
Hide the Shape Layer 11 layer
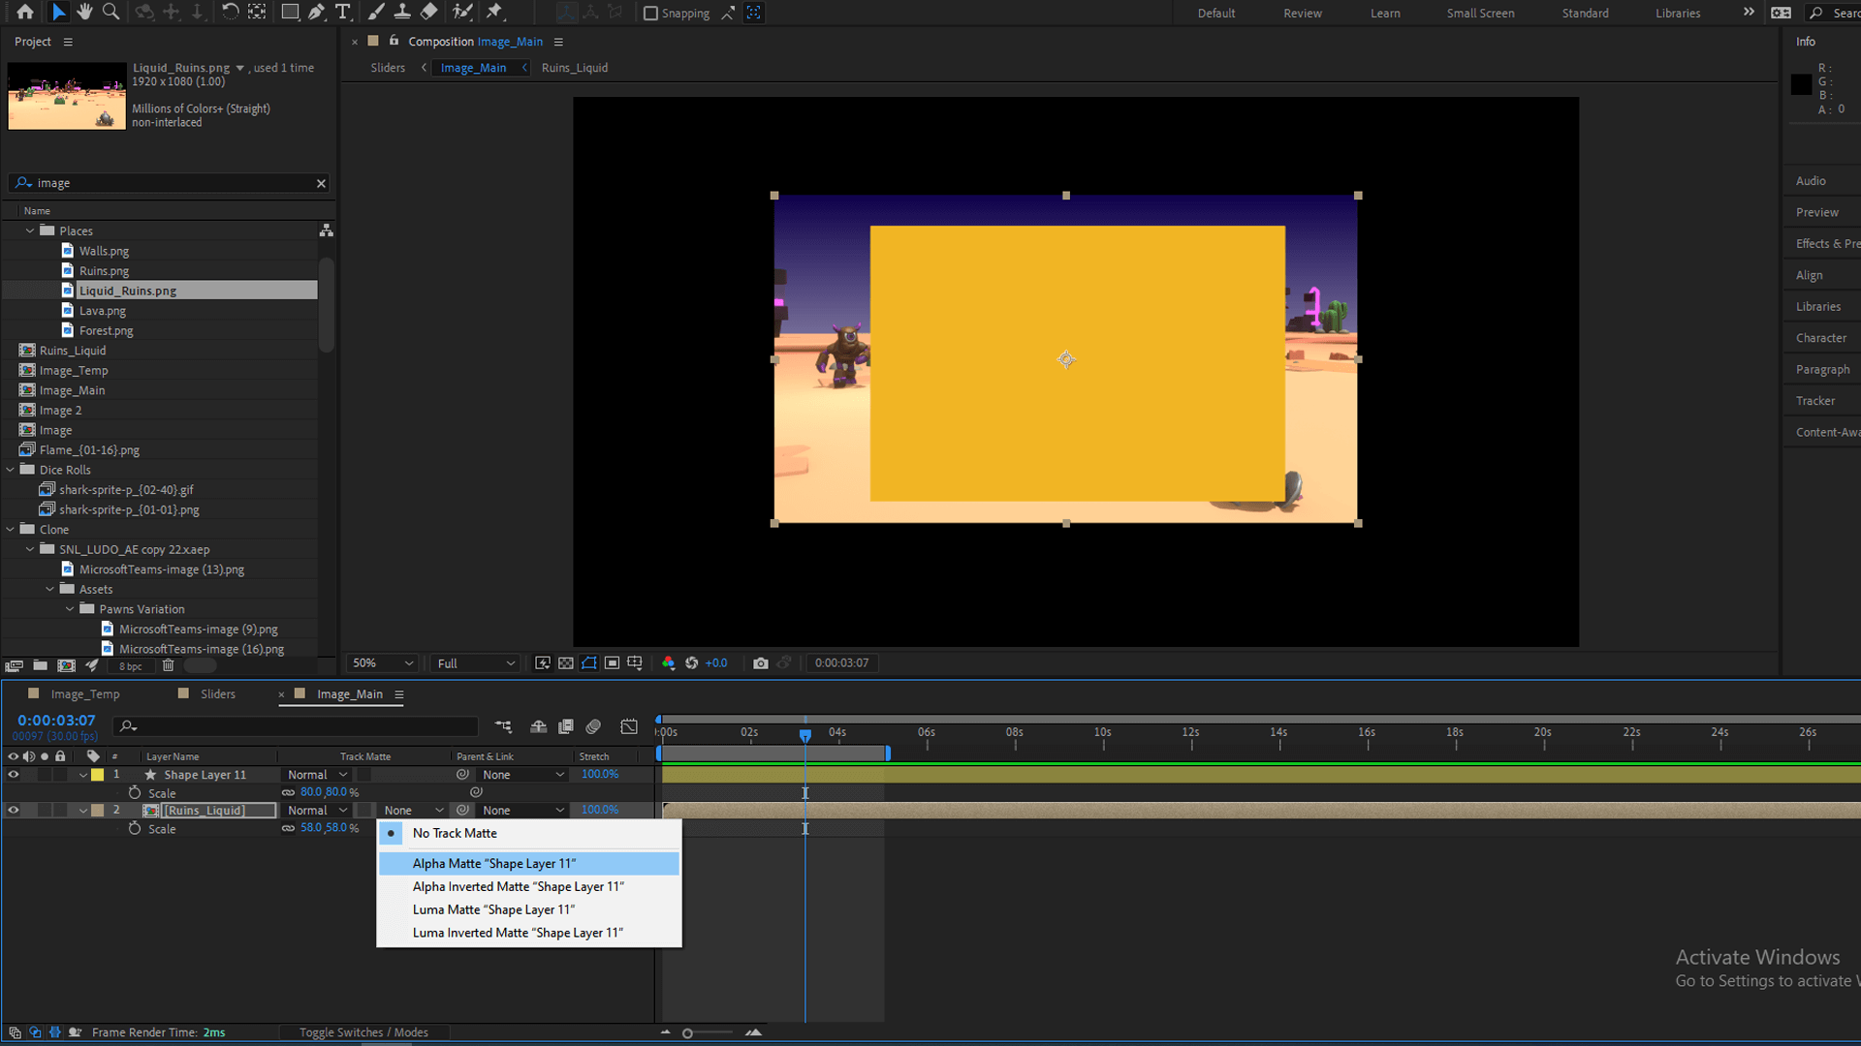pyautogui.click(x=14, y=774)
